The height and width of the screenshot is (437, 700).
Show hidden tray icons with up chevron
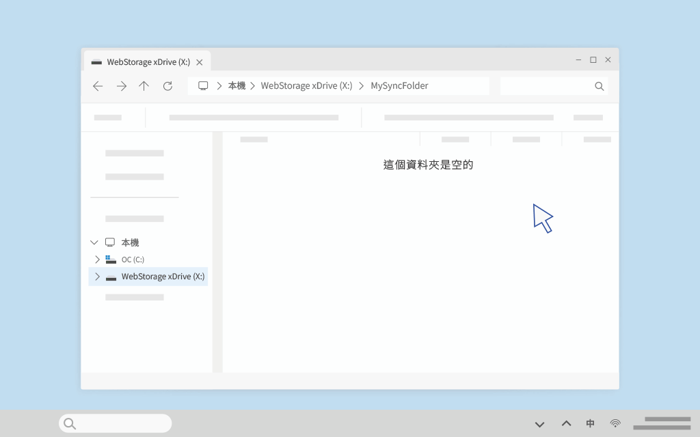(566, 423)
